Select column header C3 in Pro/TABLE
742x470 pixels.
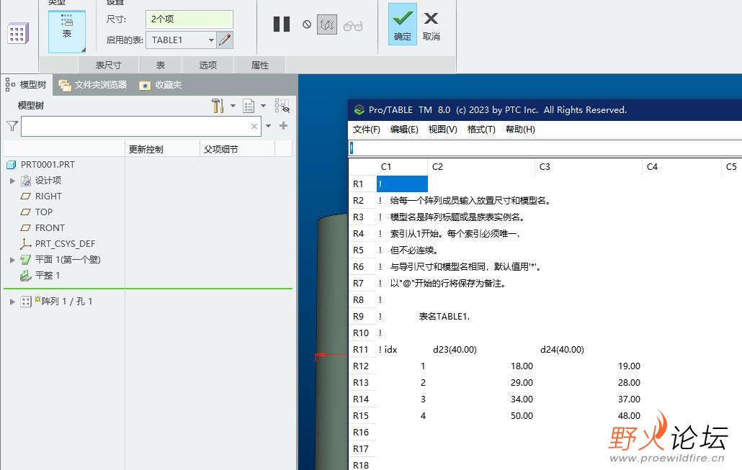pyautogui.click(x=589, y=167)
